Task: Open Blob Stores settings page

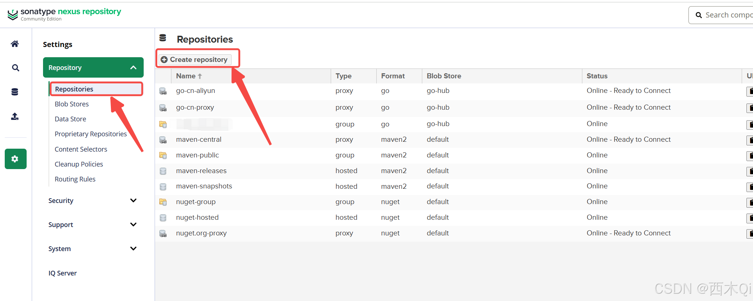Action: [x=72, y=104]
